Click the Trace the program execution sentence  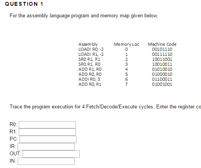(105, 107)
